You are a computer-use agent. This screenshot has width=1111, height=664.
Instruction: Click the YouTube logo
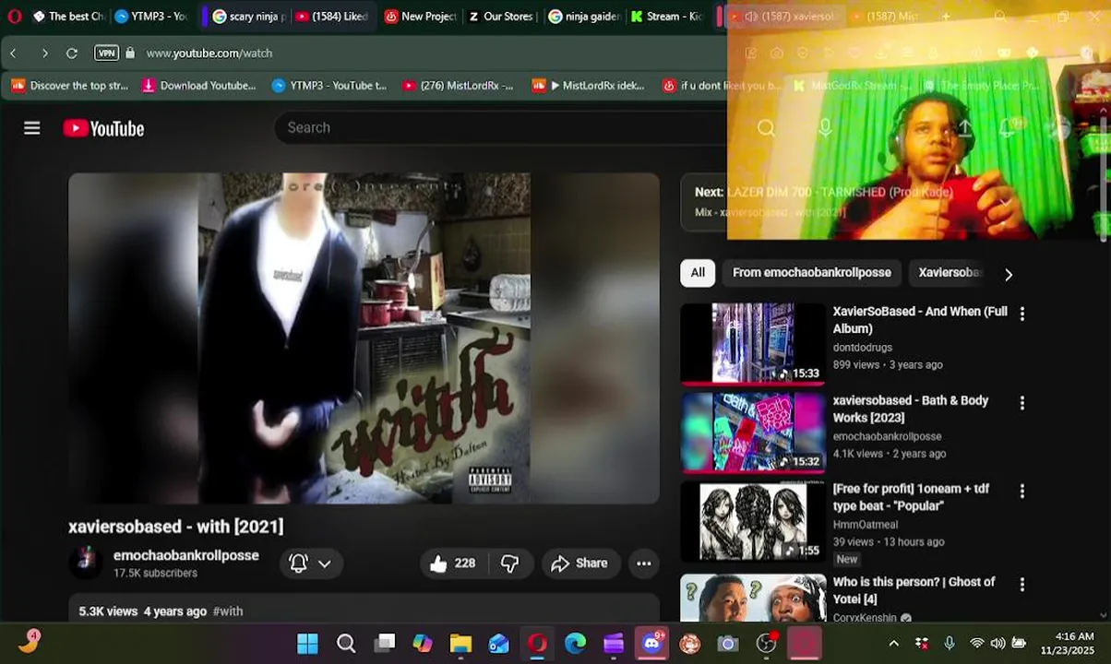[x=103, y=128]
